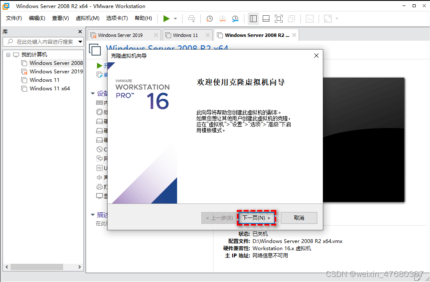Select Windows 11 x64 in library tree
The width and height of the screenshot is (430, 282).
coord(50,89)
